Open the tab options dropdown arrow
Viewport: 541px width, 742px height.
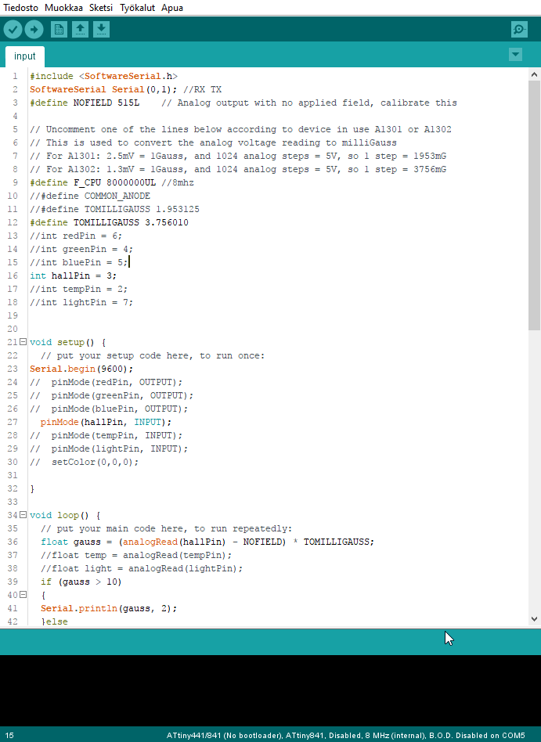[515, 55]
